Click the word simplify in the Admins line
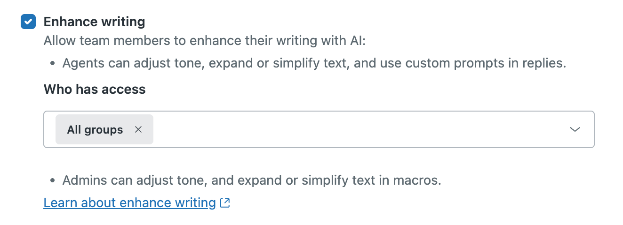623x225 pixels. tap(326, 180)
